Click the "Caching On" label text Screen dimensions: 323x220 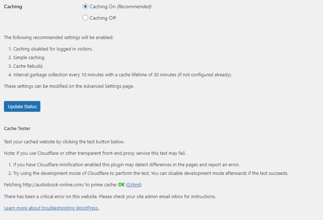click(x=103, y=6)
